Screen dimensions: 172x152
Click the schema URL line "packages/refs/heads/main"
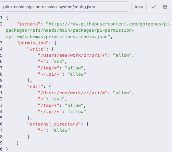[70, 30]
